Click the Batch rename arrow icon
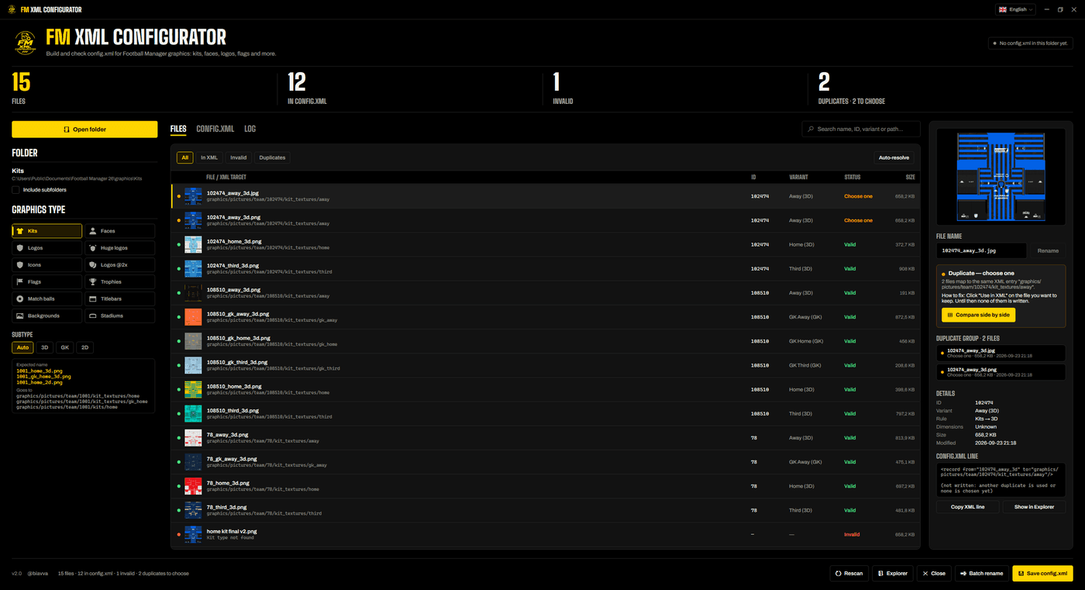This screenshot has height=590, width=1085. [963, 574]
